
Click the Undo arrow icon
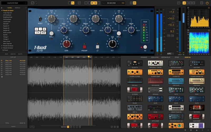(32, 3)
